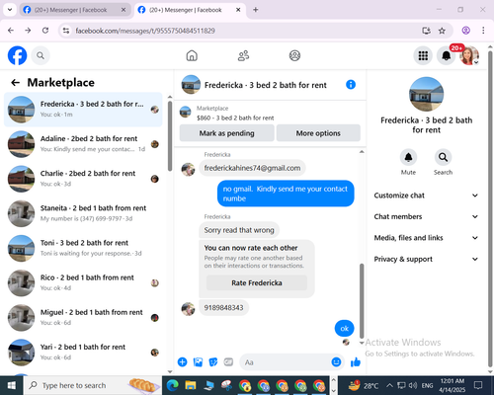494x395 pixels.
Task: Click the taskbar volume icon
Action: coord(413,385)
